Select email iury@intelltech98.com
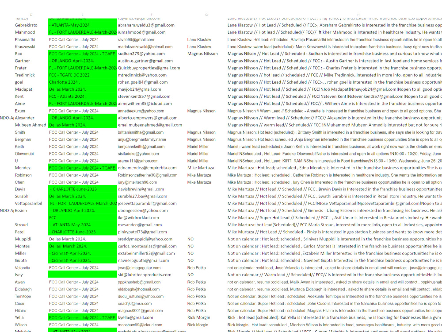This screenshot has width=442, height=332. click(137, 182)
